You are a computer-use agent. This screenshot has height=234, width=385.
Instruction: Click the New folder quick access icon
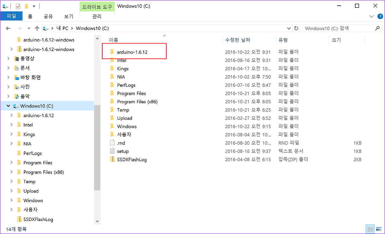[26, 6]
